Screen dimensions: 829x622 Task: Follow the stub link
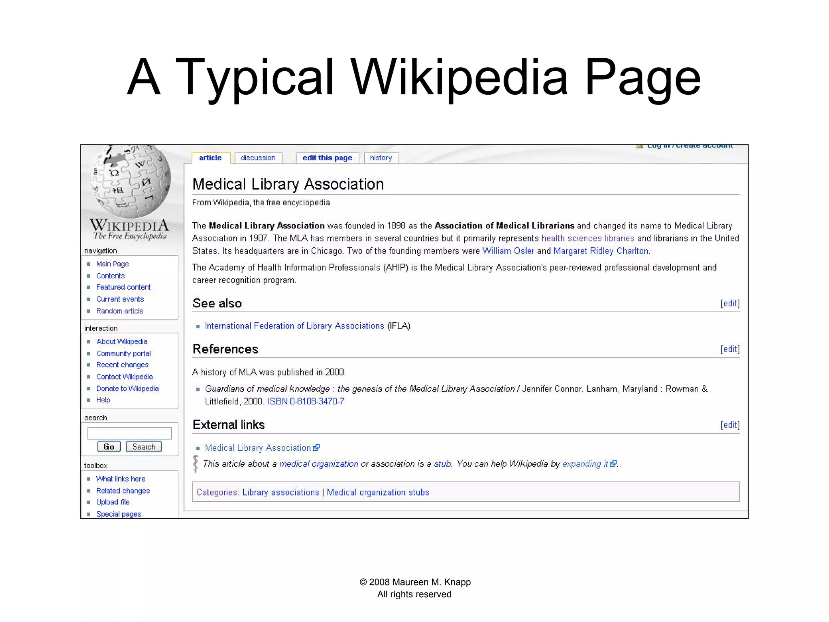[442, 464]
